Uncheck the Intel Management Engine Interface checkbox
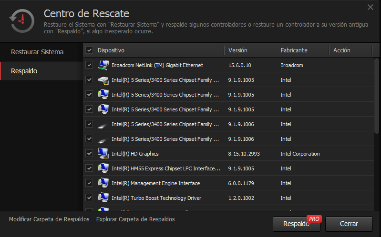The height and width of the screenshot is (237, 381). coord(89,183)
